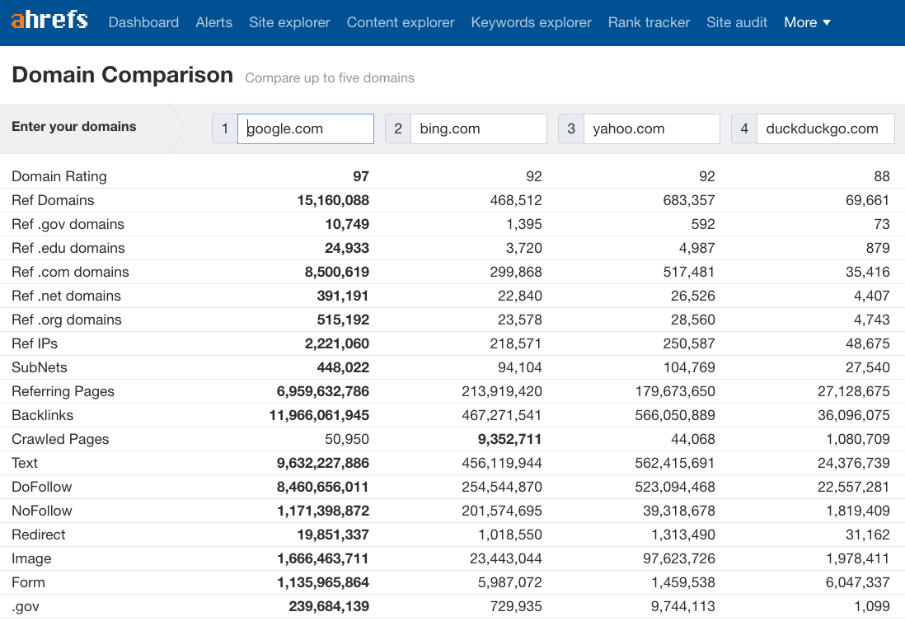
Task: Click the Image row label
Action: (x=31, y=558)
